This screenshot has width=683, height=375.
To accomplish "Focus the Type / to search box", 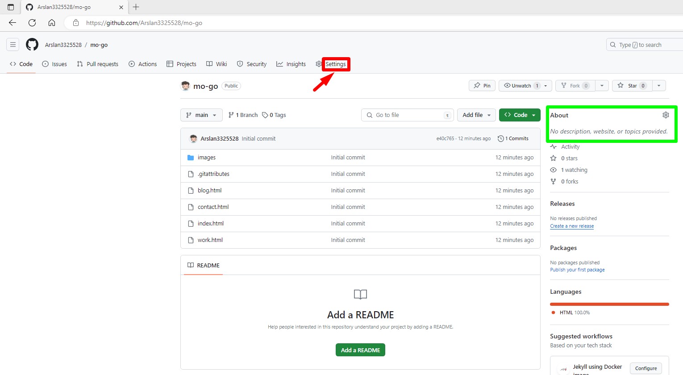I will (645, 45).
